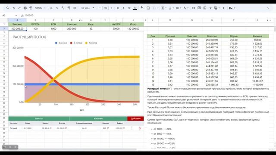This screenshot has height=155, width=276.
Task: Click the yellow 'Копилка' legend item
Action: click(91, 43)
